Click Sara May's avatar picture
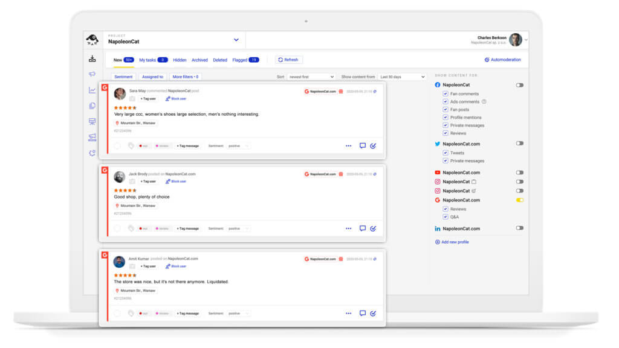This screenshot has width=619, height=348. click(120, 93)
